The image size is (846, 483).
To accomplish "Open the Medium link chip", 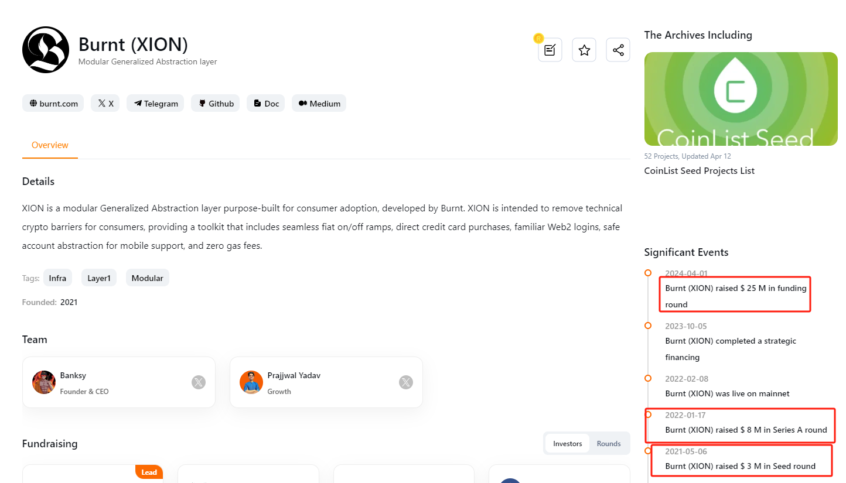I will (319, 104).
